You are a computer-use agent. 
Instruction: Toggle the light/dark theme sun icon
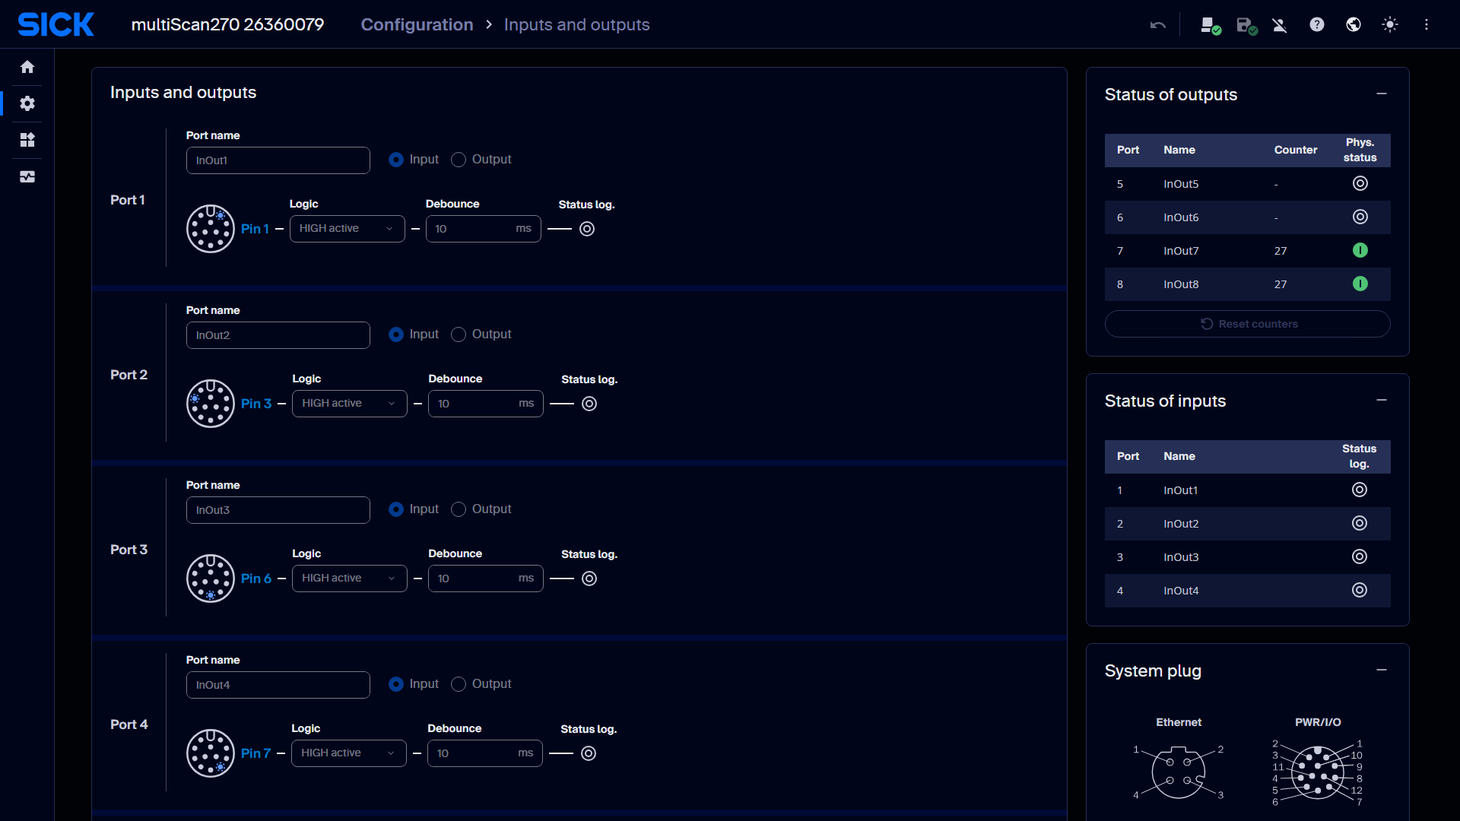(1390, 24)
